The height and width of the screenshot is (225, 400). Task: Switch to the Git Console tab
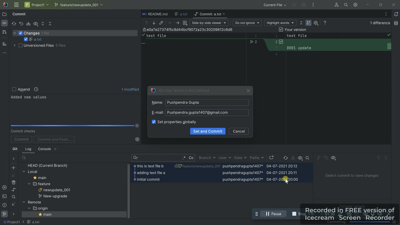[44, 149]
